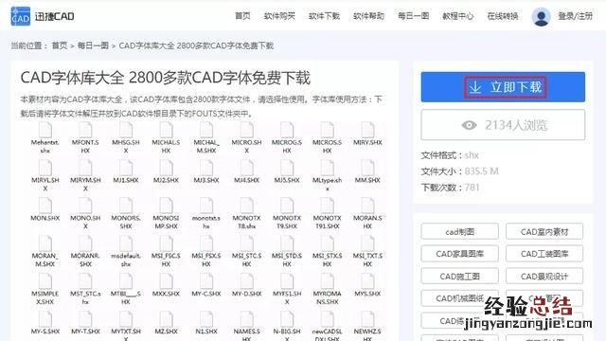Click the 文件格式 shx value
This screenshot has width=606, height=341.
coord(472,155)
